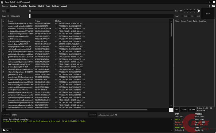Screen dimensions: 216x133
Task: Go to Hits DB
Action: pyautogui.click(x=41, y=6)
